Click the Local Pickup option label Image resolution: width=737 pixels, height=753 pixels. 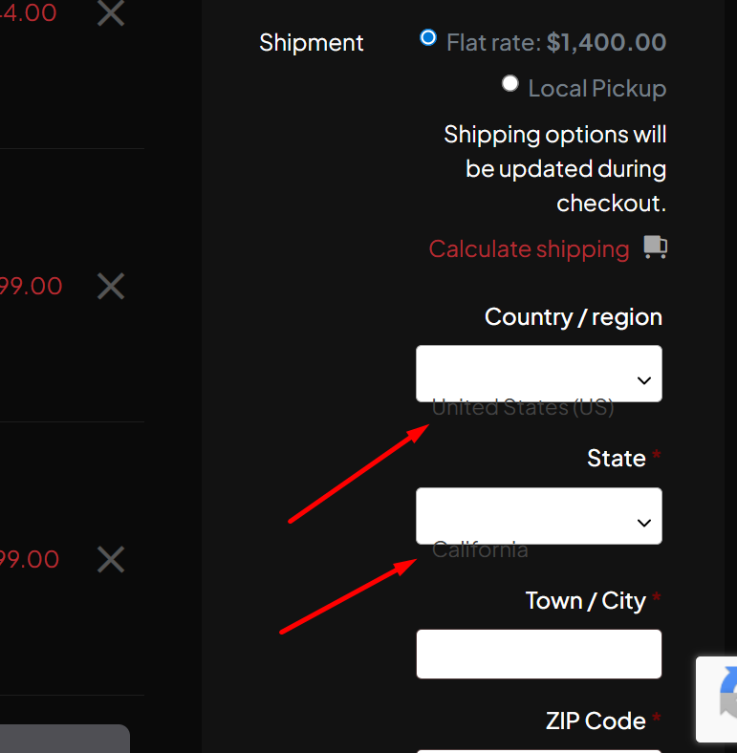point(596,89)
